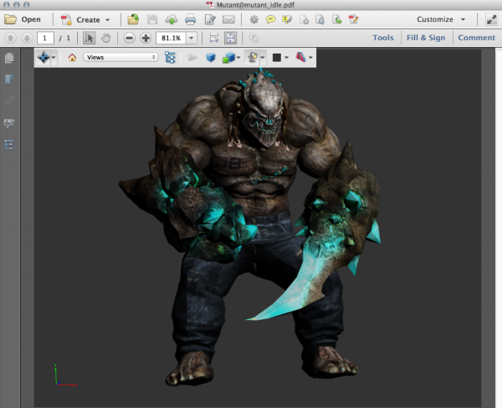Click the sign document icon
The width and height of the screenshot is (502, 408).
[353, 19]
